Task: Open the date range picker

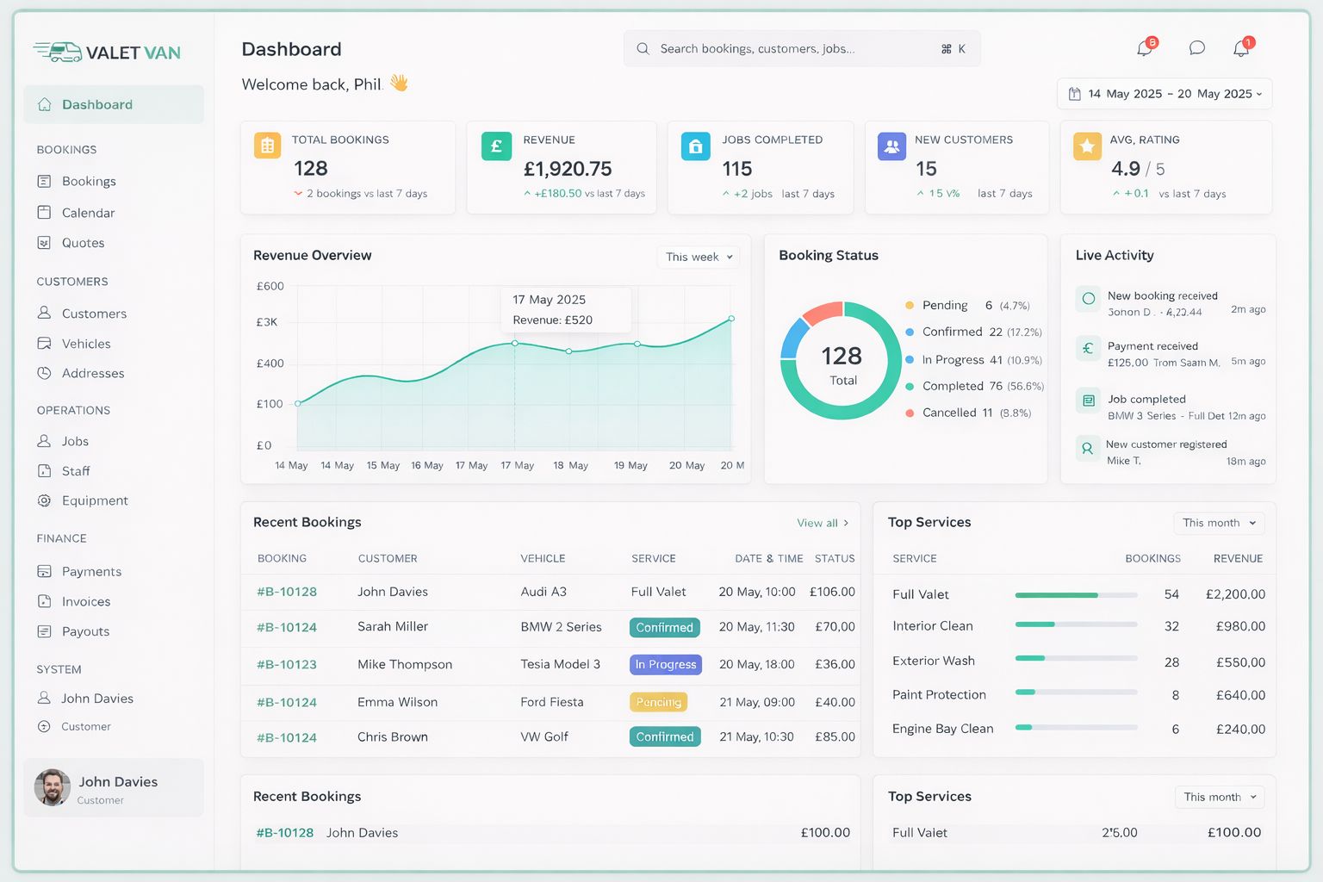Action: point(1164,94)
